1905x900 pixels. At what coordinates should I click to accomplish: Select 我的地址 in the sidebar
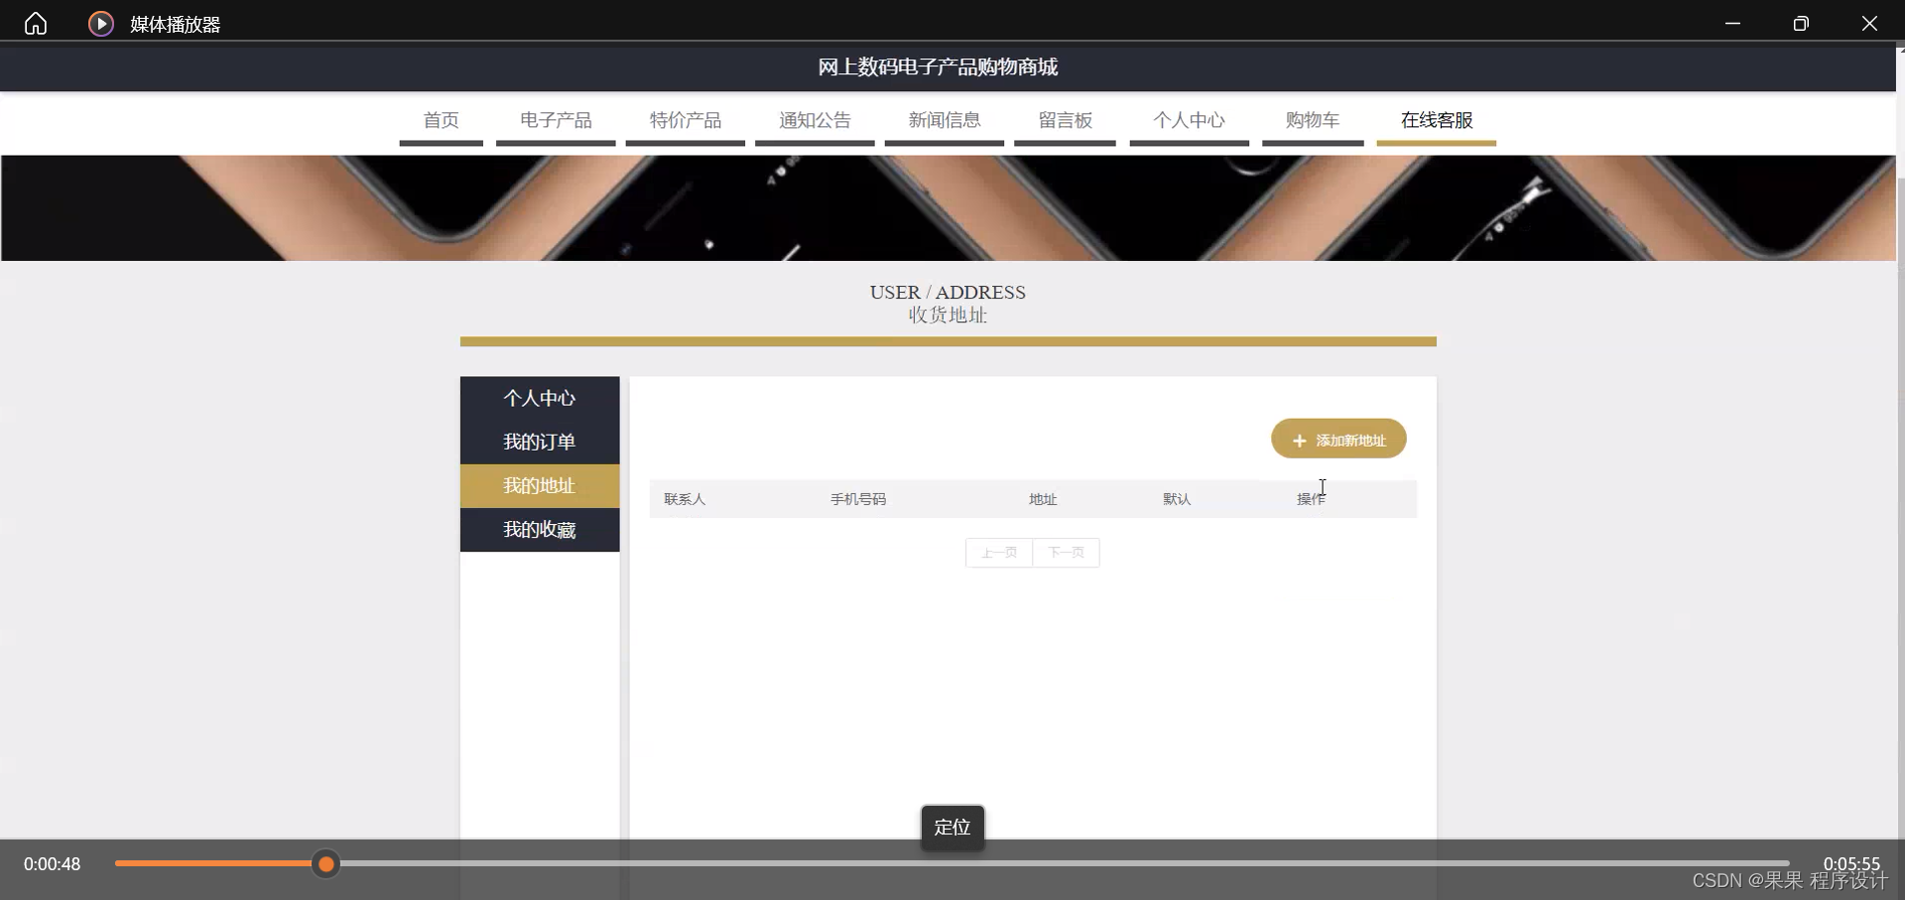pos(539,486)
